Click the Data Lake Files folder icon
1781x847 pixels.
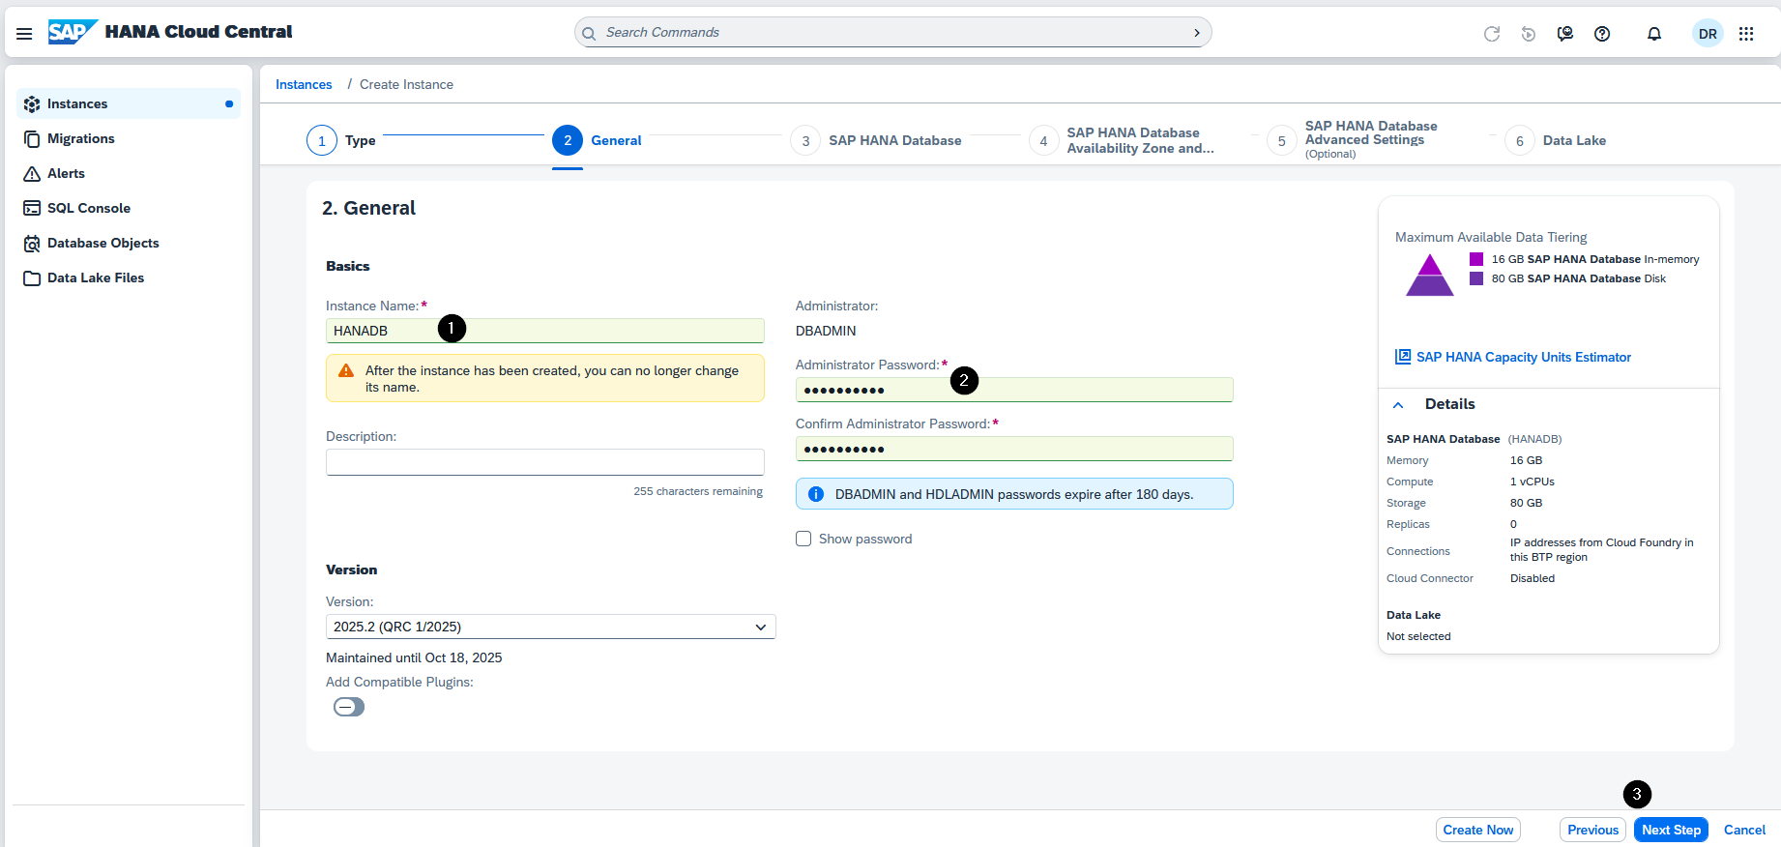click(32, 278)
